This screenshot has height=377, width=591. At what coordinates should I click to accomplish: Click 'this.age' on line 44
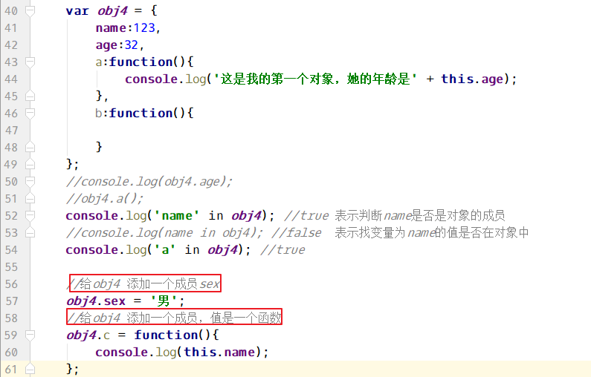tap(472, 79)
